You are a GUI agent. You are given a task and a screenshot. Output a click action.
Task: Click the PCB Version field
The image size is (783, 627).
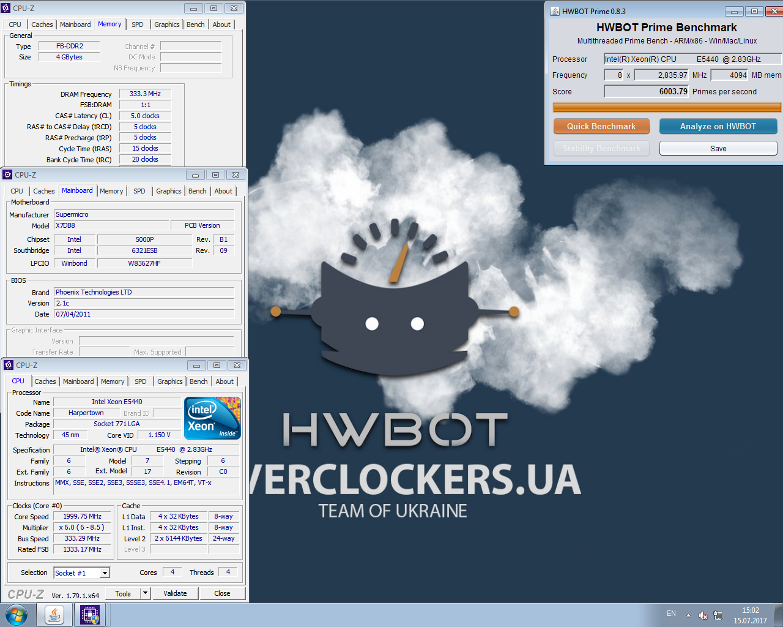click(202, 225)
